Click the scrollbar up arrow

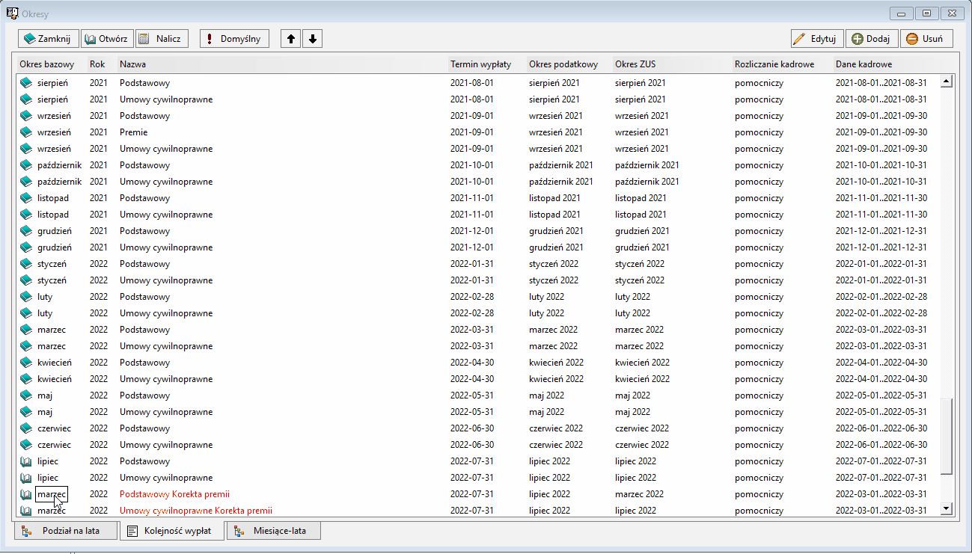(x=946, y=81)
